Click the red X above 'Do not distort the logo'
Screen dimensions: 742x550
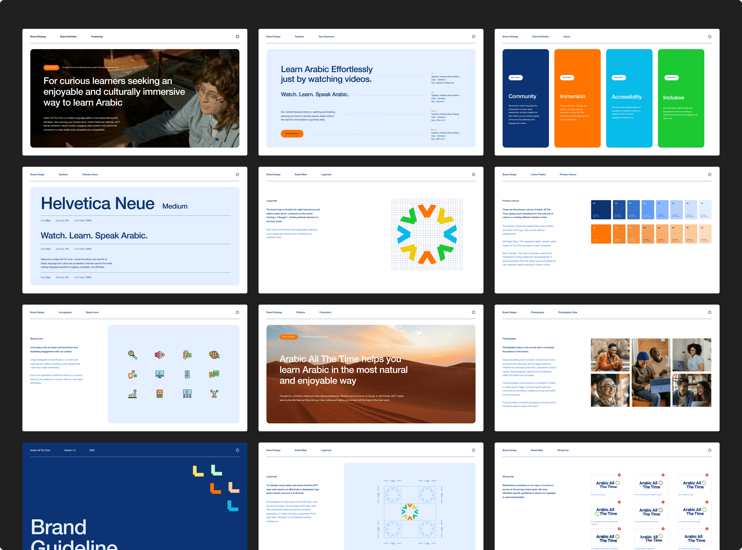click(707, 475)
